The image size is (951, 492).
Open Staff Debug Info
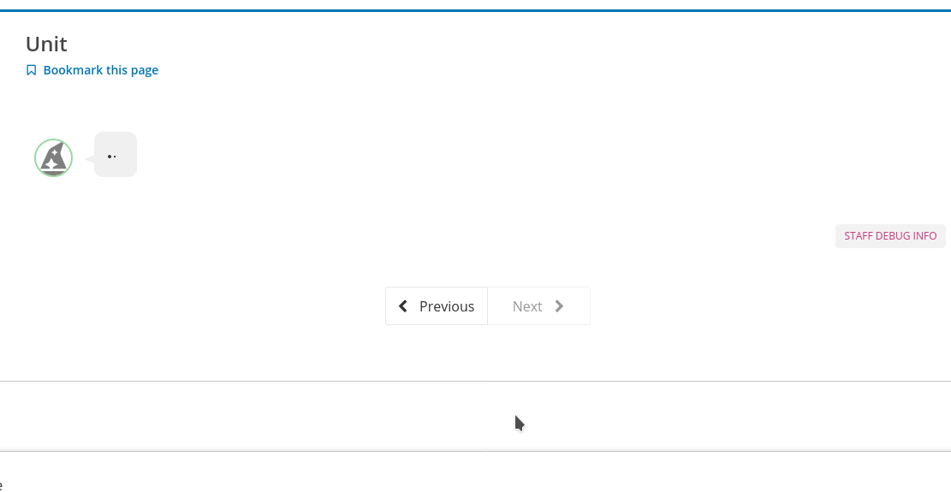pyautogui.click(x=890, y=236)
